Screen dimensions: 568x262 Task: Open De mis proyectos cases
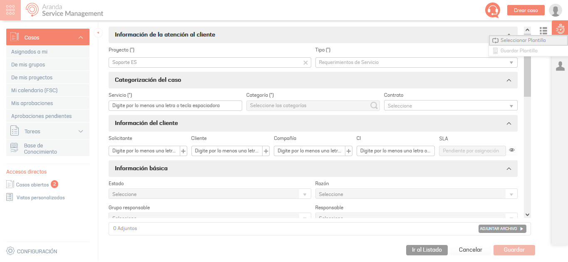point(48,78)
